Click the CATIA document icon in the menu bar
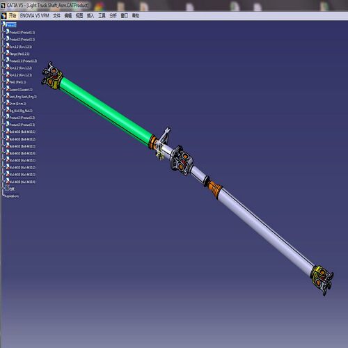348x348 pixels. click(3, 16)
